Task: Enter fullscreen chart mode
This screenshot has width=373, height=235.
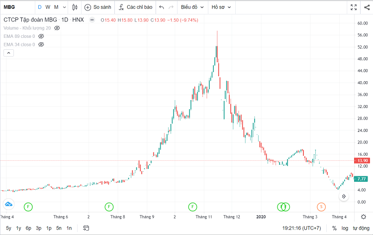Action: (354, 7)
